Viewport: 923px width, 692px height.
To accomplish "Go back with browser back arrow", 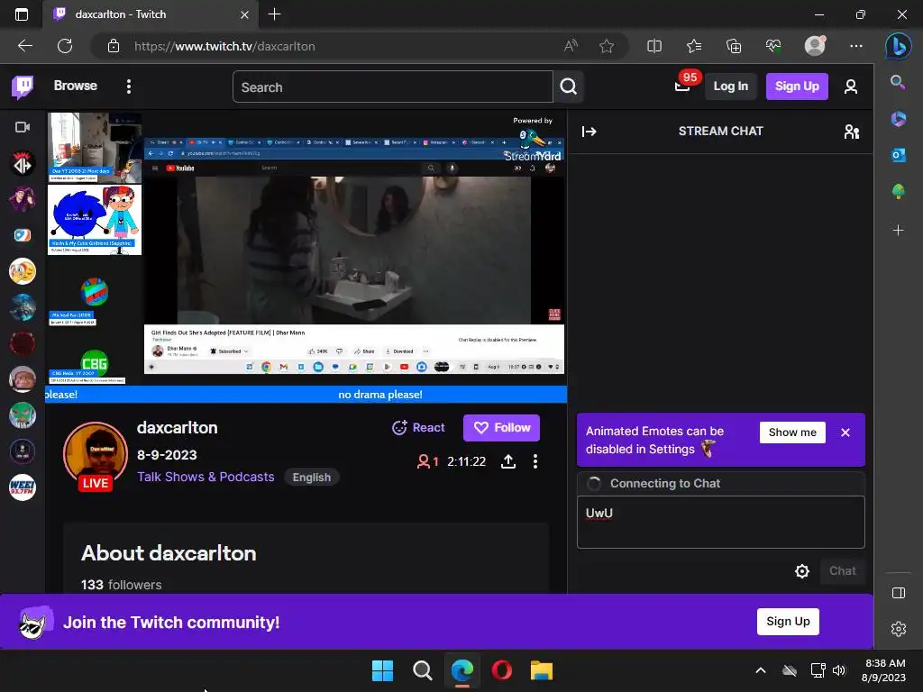I will click(24, 46).
